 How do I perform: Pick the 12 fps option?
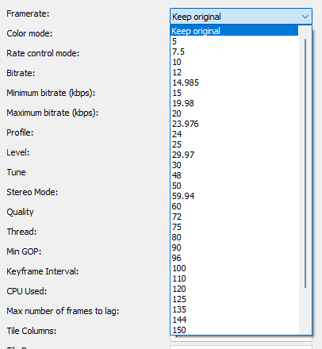tap(234, 72)
